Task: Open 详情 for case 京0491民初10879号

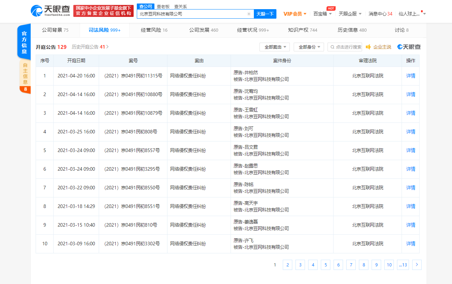Action: (x=410, y=113)
